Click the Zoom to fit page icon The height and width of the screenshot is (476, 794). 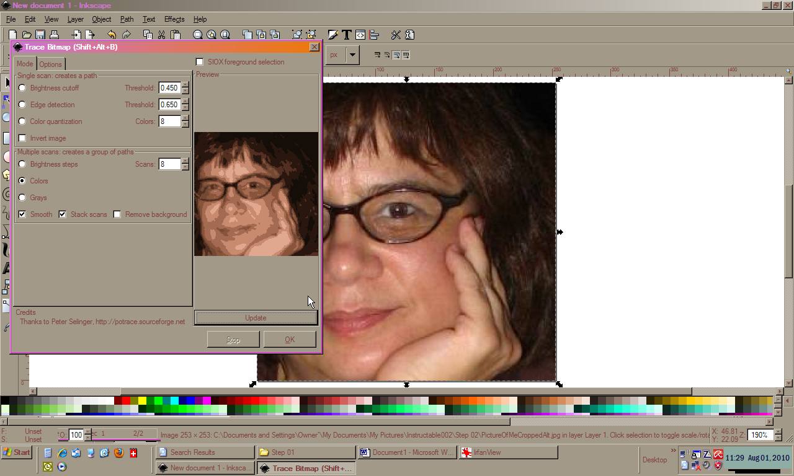click(x=225, y=35)
